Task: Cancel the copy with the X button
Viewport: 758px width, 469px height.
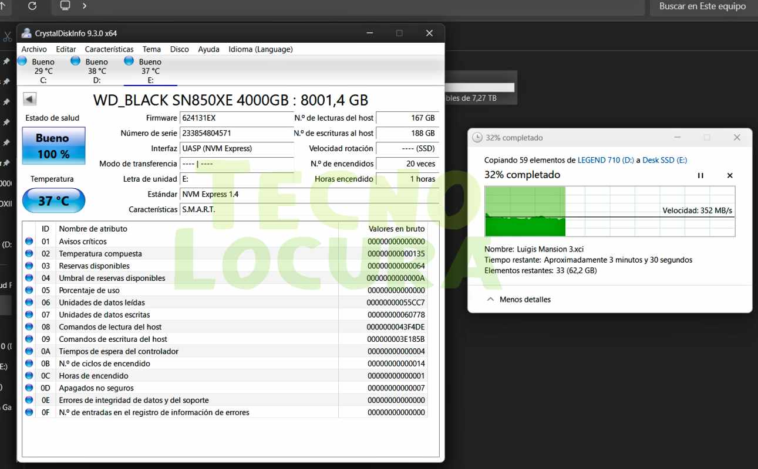Action: click(x=730, y=175)
